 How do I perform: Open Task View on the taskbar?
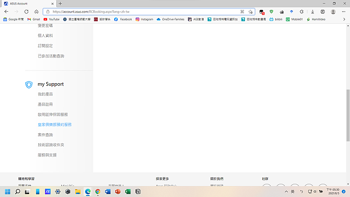click(x=27, y=192)
